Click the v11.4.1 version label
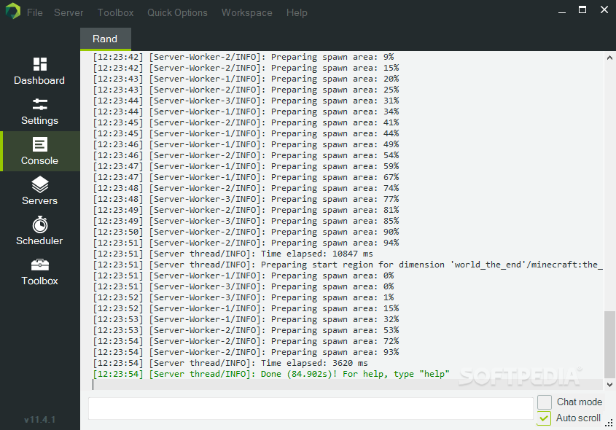This screenshot has width=616, height=430. click(39, 419)
